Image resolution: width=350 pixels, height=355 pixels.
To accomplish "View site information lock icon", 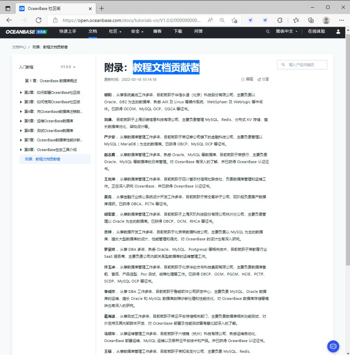I will 55,20.
